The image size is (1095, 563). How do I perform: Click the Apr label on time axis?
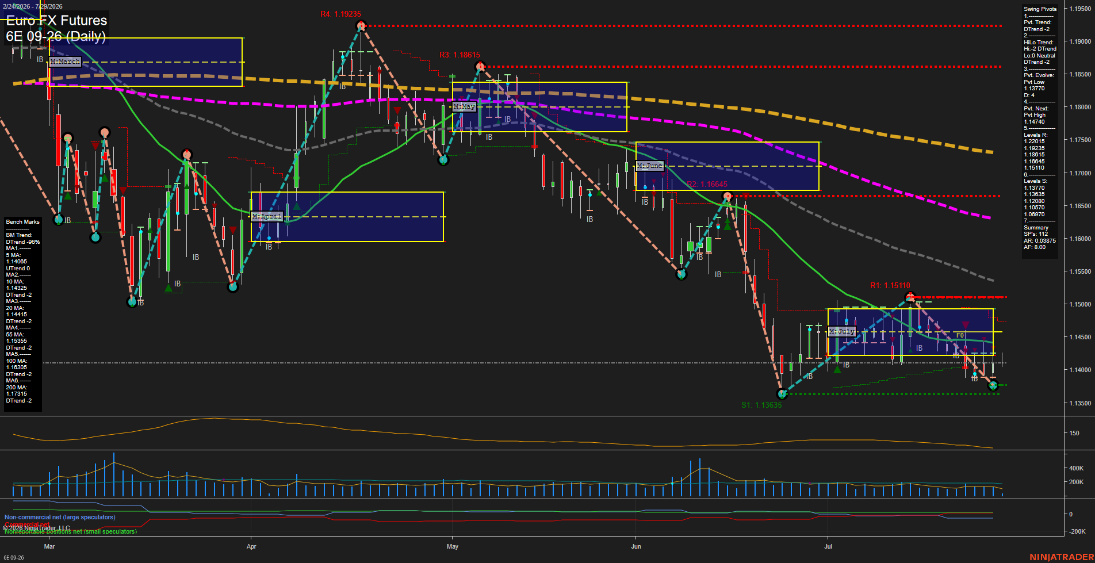pos(251,546)
